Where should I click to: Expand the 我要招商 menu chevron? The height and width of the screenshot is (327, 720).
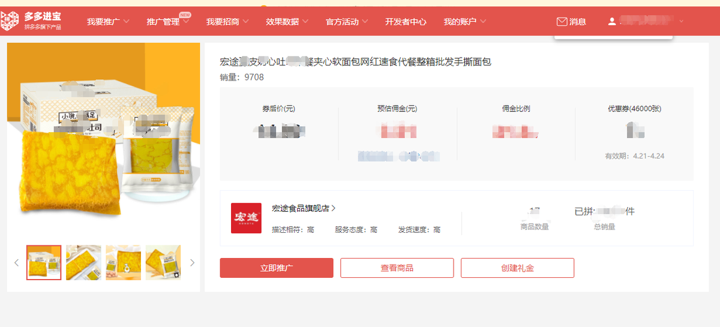click(x=246, y=22)
